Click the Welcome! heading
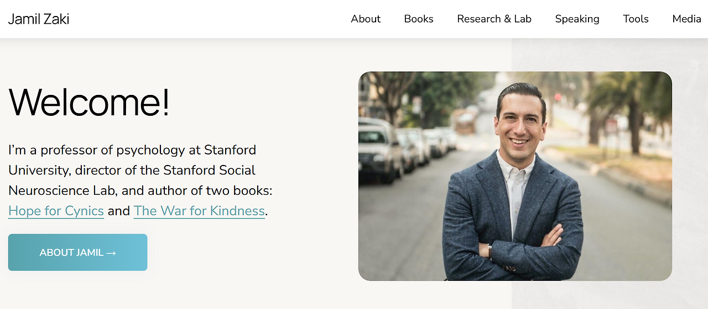Viewport: 708px width, 309px height. pos(88,102)
